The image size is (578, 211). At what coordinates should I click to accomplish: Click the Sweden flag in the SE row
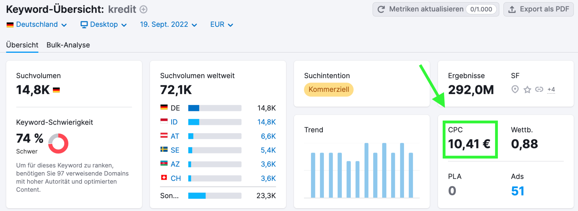(164, 149)
